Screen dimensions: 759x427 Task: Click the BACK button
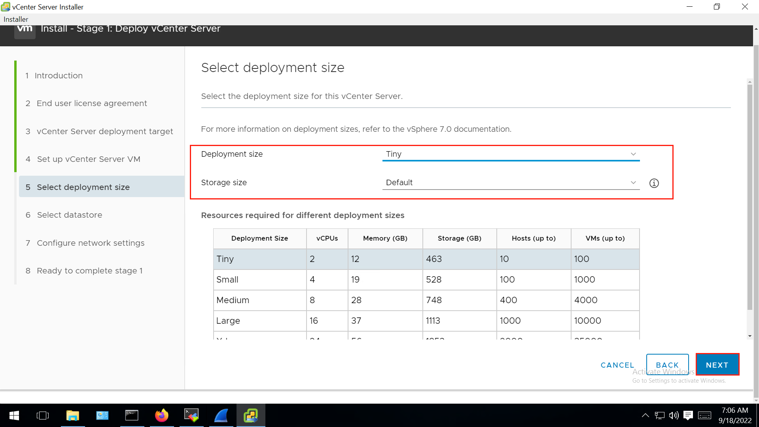point(667,365)
